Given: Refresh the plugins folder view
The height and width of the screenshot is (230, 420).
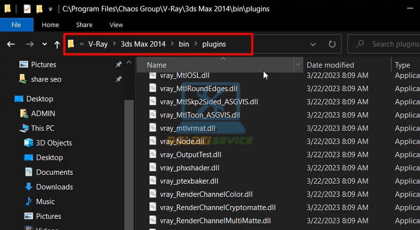Looking at the screenshot, I should point(332,44).
